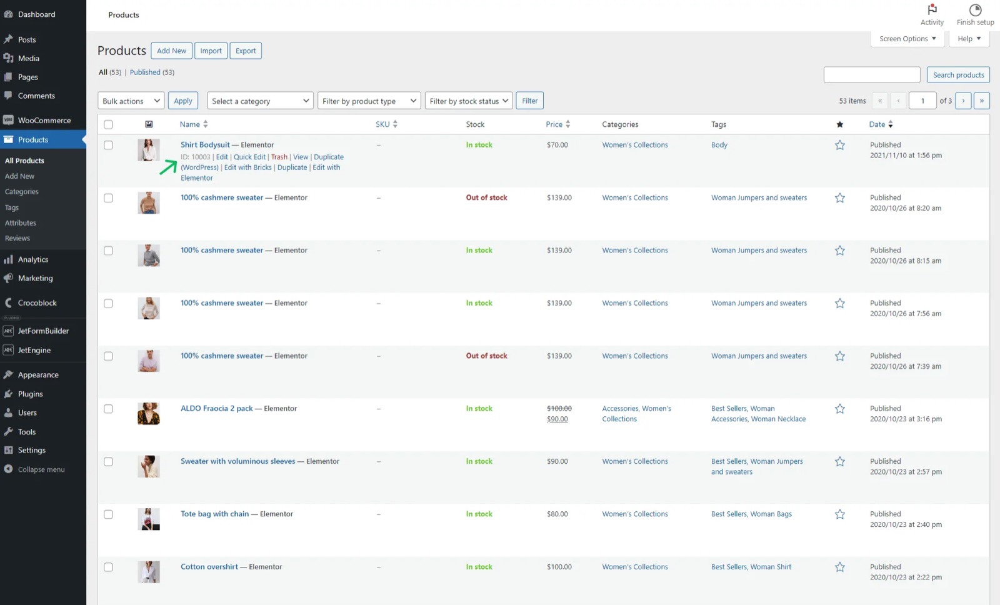Open the Categories submenu item
1000x605 pixels.
[x=22, y=192]
